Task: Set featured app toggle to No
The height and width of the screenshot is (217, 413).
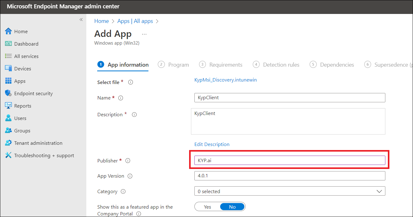Action: [x=232, y=207]
